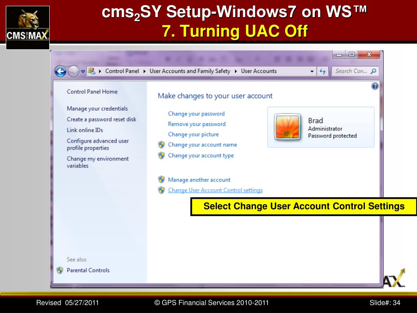417x313 pixels.
Task: Expand the arrow before Control Panel breadcrumb
Action: 100,71
